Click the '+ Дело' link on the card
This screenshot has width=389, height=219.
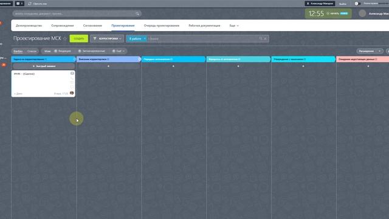(x=18, y=94)
